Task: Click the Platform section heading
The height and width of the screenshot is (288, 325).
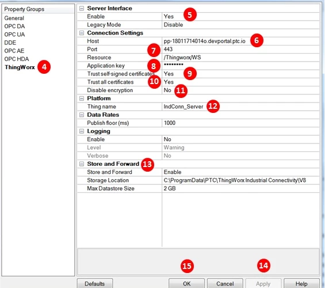Action: pyautogui.click(x=99, y=98)
